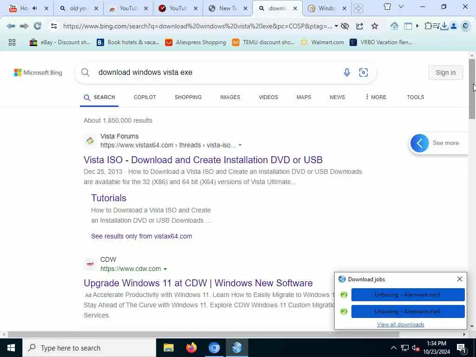Screen dimensions: 476x357
Task: Select the MAPS results tab
Action: point(304,97)
